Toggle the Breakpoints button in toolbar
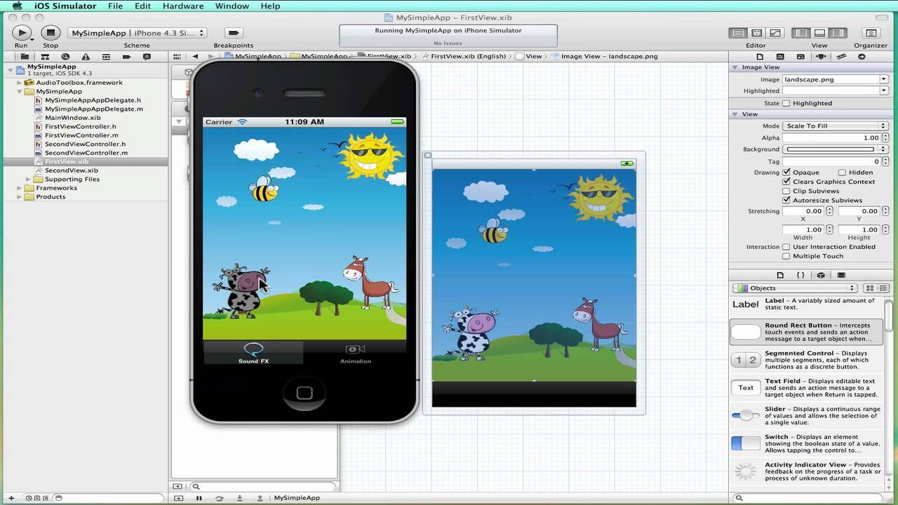 click(234, 32)
